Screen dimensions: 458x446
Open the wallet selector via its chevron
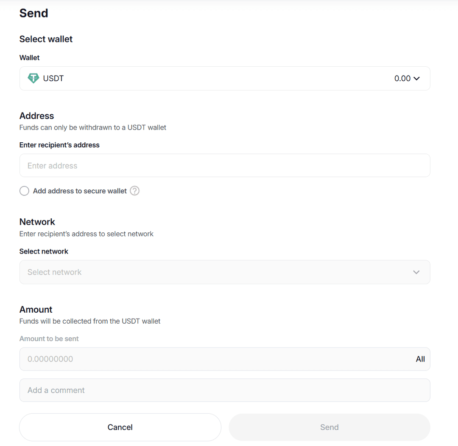(x=417, y=78)
